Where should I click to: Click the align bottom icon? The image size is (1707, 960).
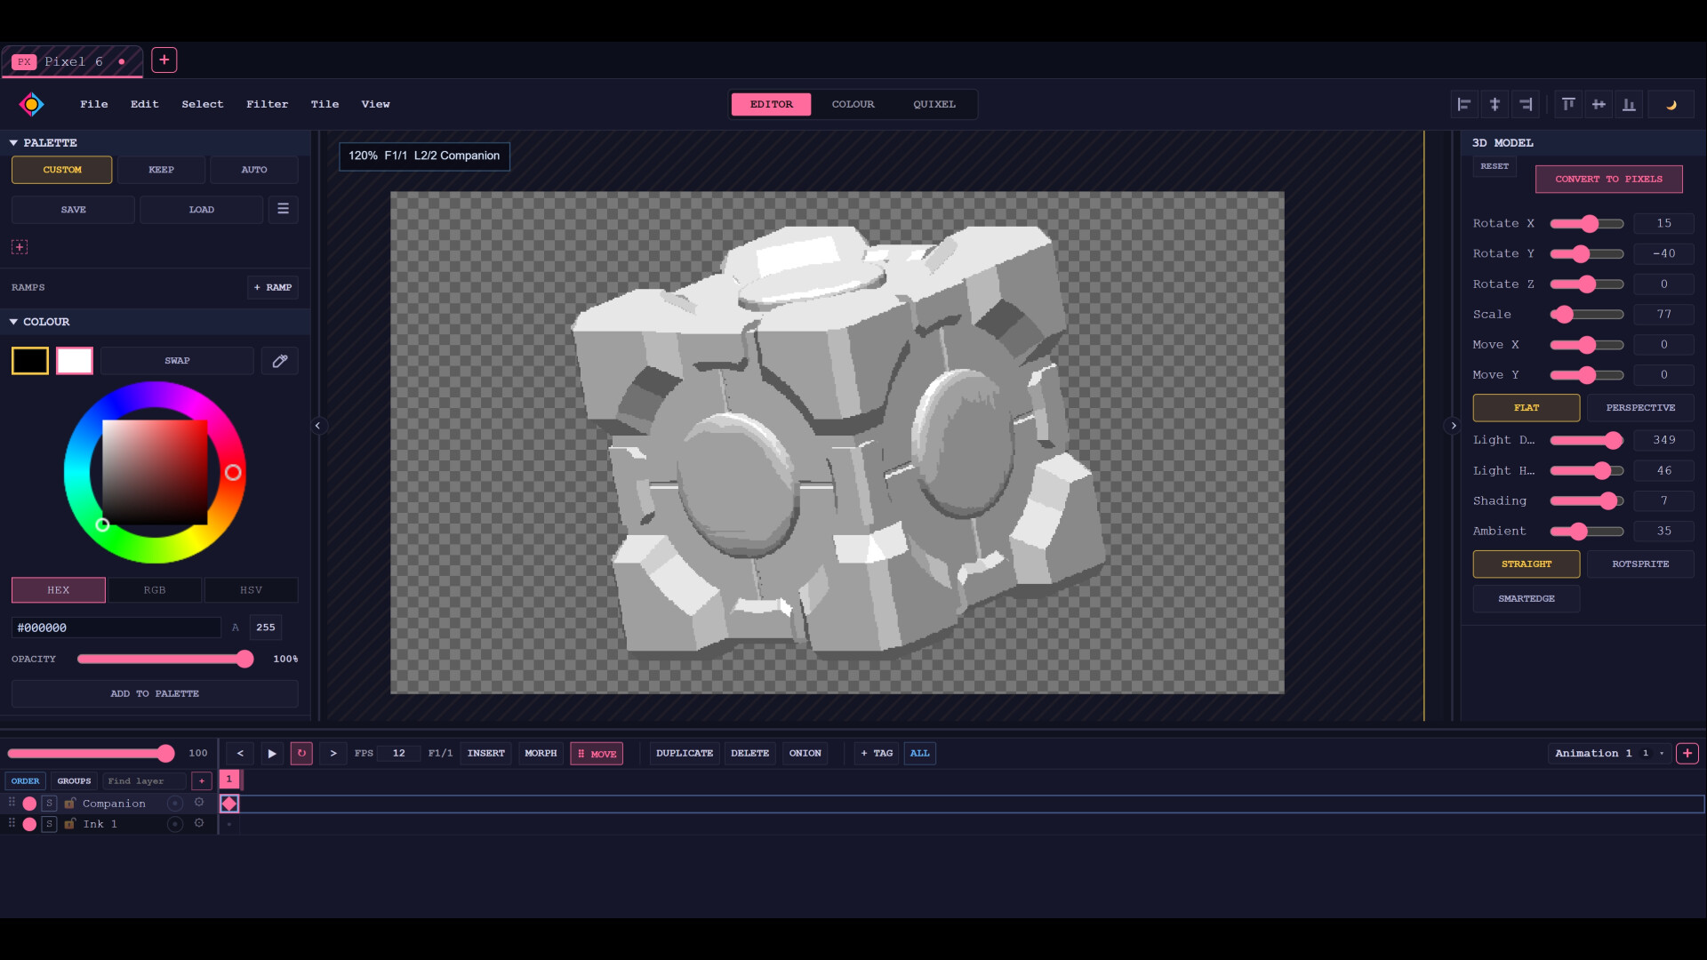(x=1629, y=104)
